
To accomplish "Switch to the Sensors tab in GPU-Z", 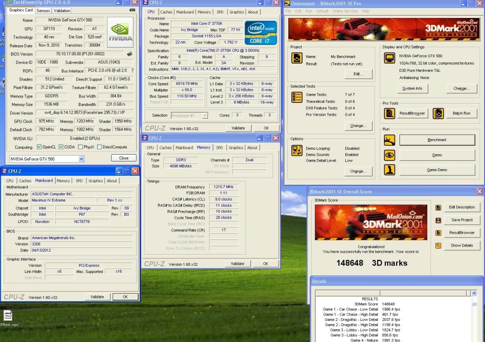I will coord(43,11).
